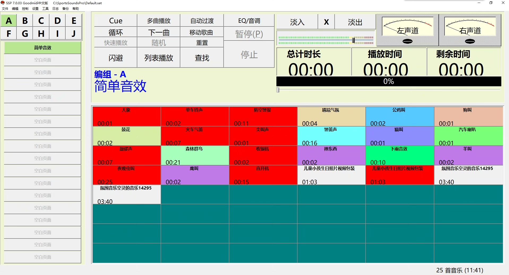Toggle the Cue mode button
The width and height of the screenshot is (509, 275).
tap(116, 21)
